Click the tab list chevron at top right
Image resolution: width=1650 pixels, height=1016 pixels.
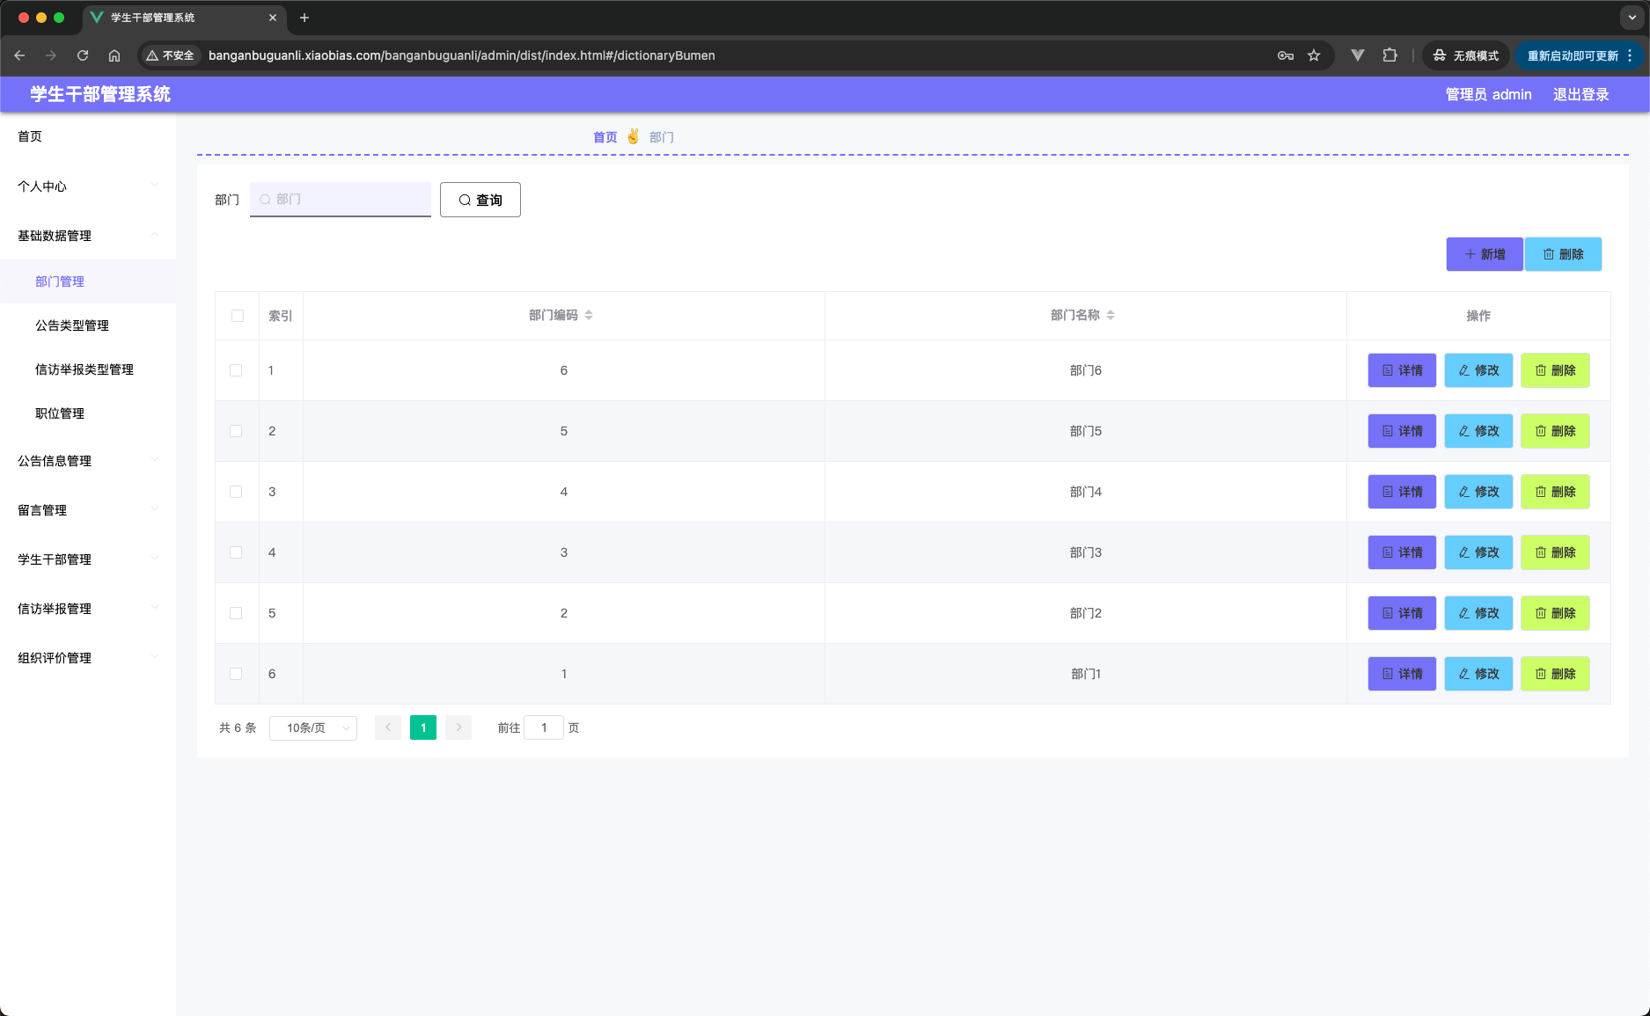(x=1632, y=18)
